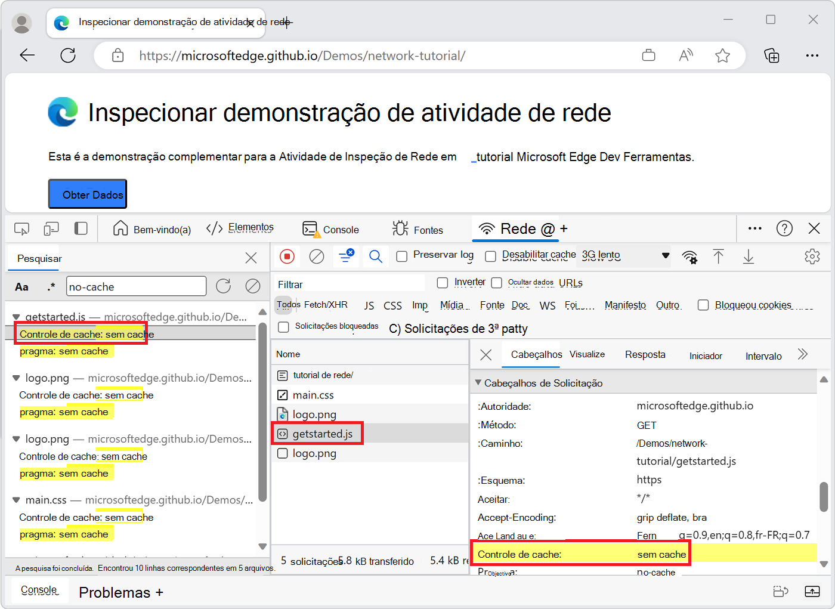Expand the drawer with the bottom-right icon
The image size is (835, 609).
pyautogui.click(x=812, y=591)
